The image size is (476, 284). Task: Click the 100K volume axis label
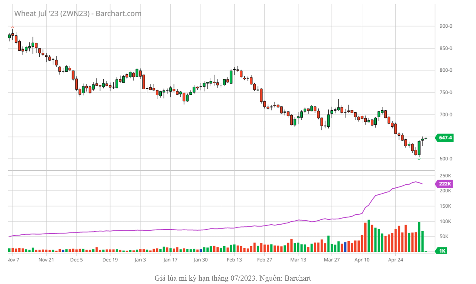[x=445, y=222]
